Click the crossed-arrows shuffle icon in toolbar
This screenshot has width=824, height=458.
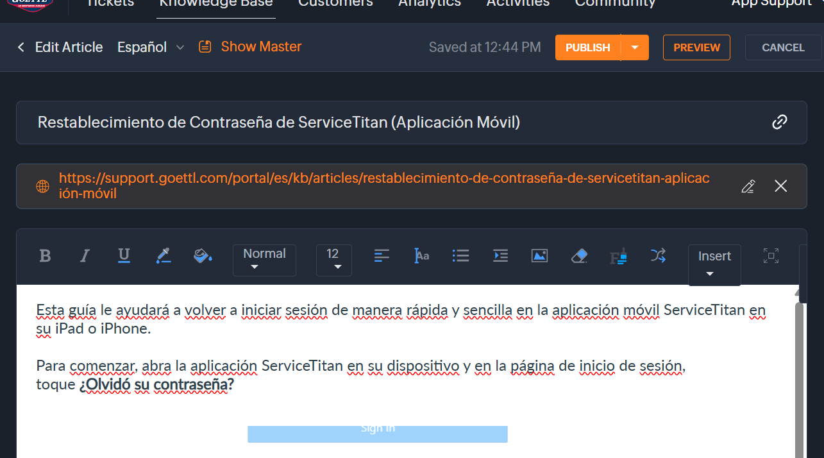click(658, 256)
